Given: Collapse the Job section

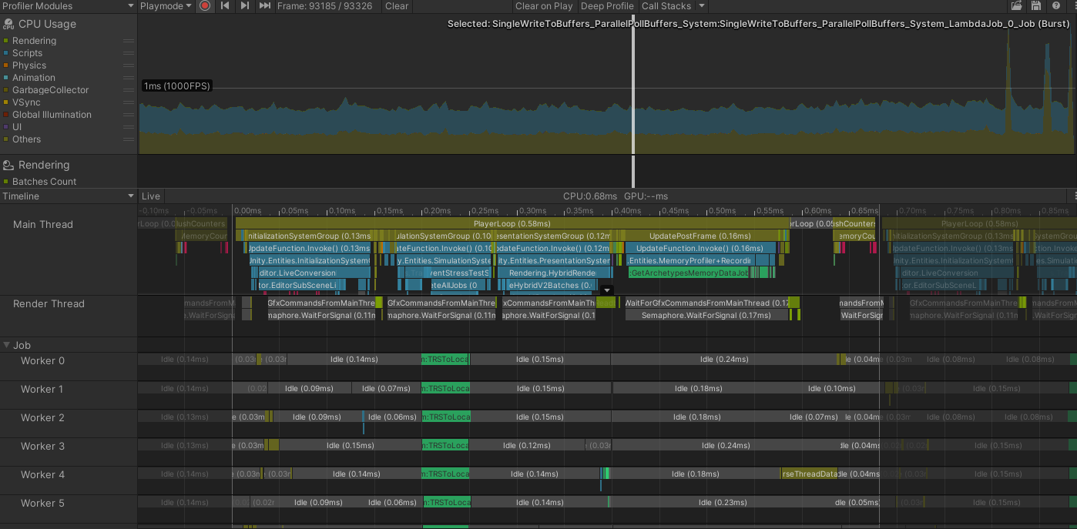Looking at the screenshot, I should [x=7, y=344].
